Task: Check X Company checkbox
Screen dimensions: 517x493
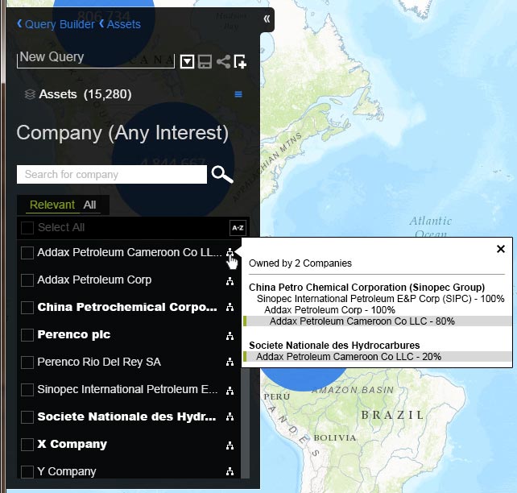Action: (x=27, y=445)
